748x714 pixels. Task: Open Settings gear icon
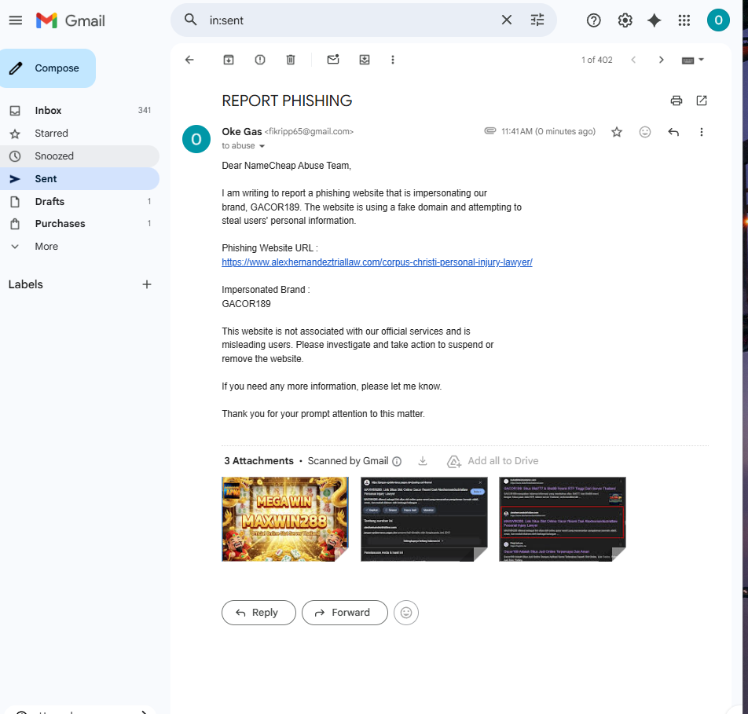point(625,20)
